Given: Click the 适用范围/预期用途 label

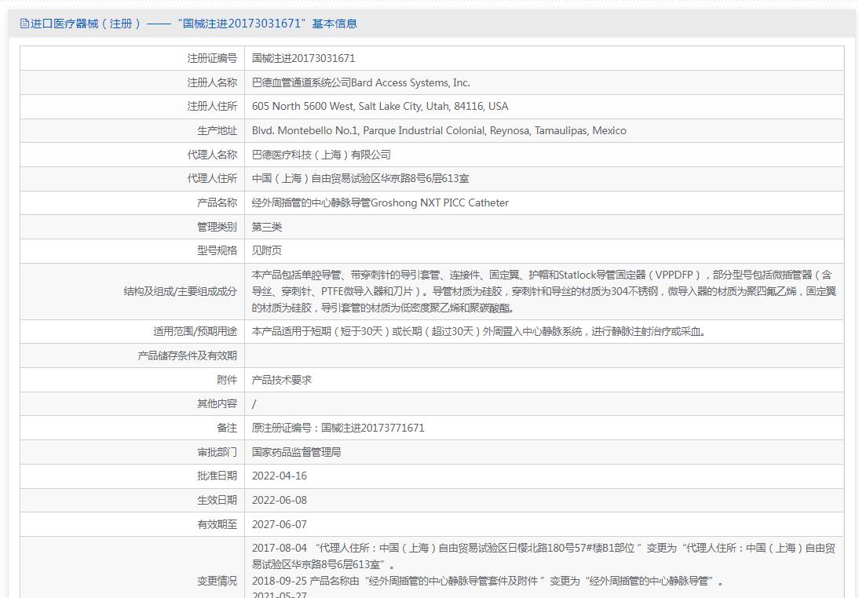Looking at the screenshot, I should coord(195,331).
